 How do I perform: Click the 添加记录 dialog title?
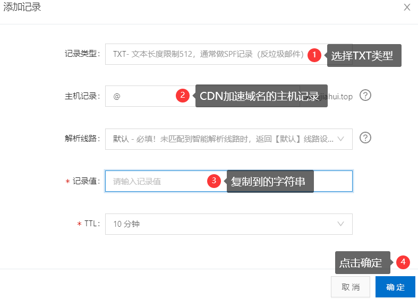22,7
